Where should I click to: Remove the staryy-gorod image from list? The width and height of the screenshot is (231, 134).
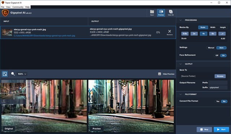tap(170, 32)
